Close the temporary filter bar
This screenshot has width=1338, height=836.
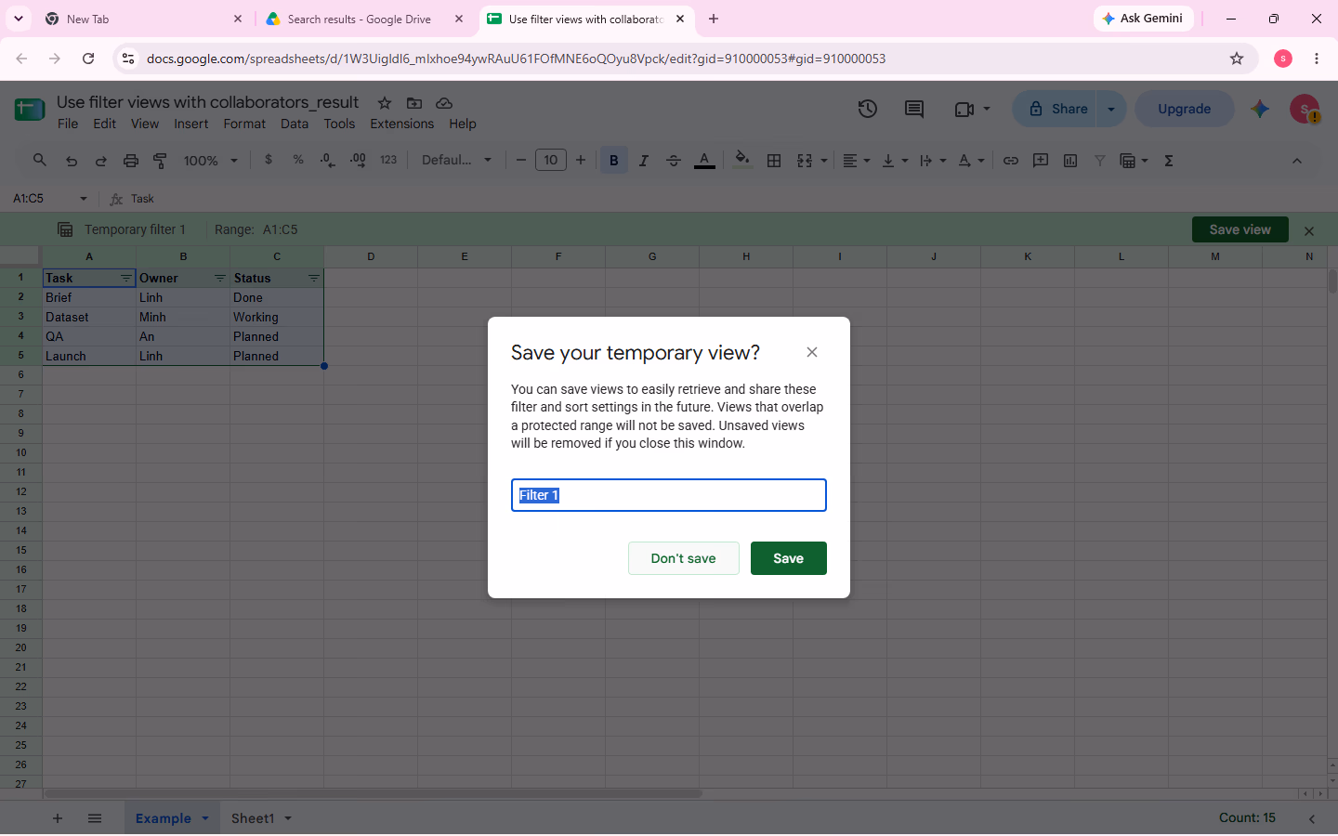coord(1309,230)
